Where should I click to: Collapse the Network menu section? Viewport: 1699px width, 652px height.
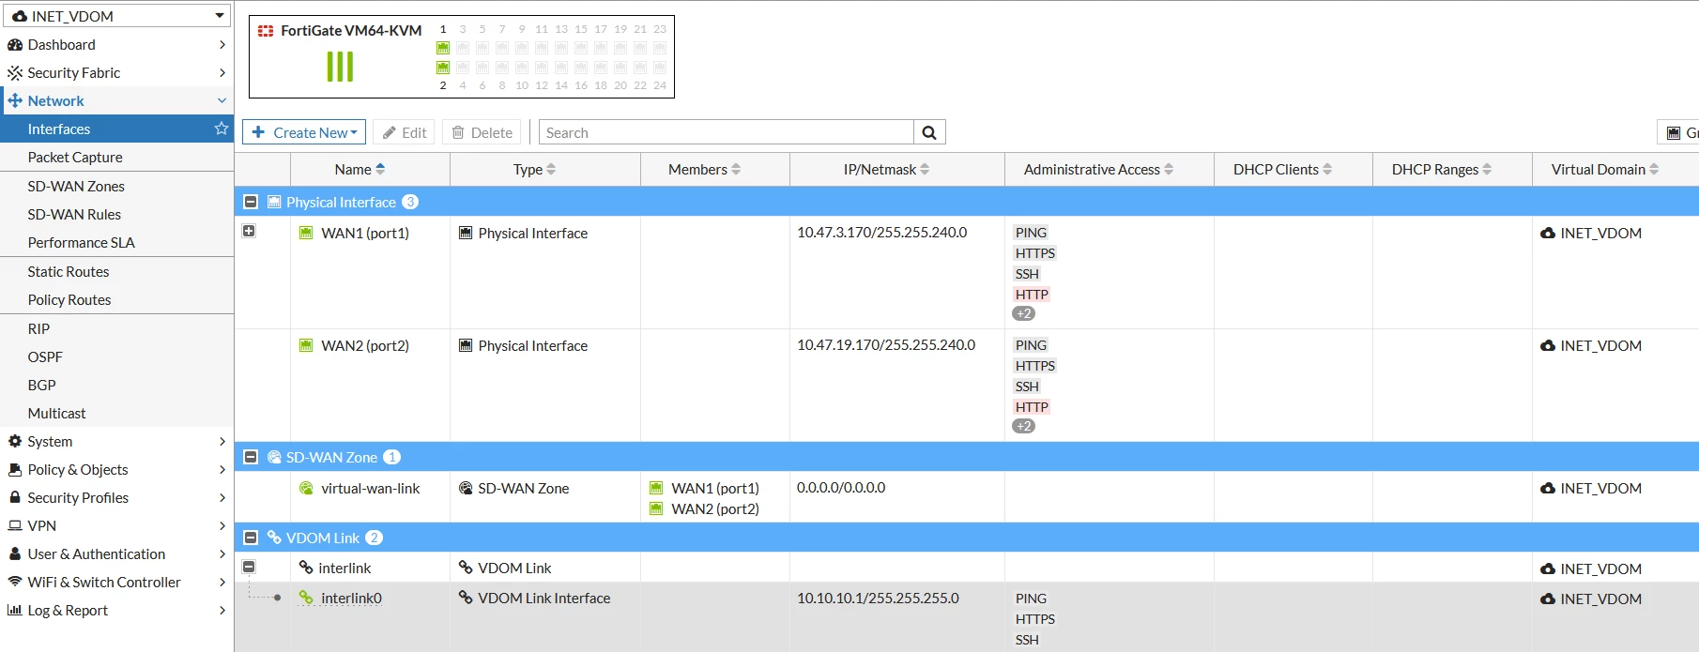tap(116, 100)
